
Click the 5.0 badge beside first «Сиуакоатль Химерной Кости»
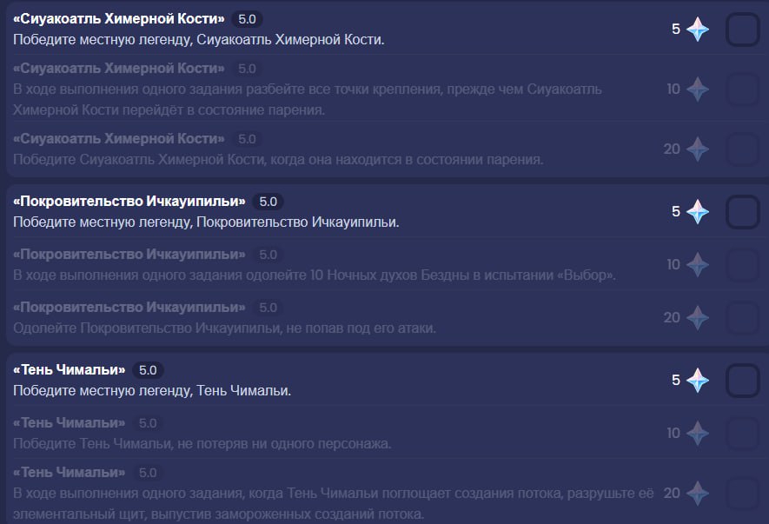(x=247, y=19)
